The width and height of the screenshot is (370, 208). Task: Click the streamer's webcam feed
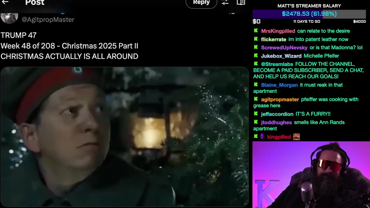pos(311,175)
